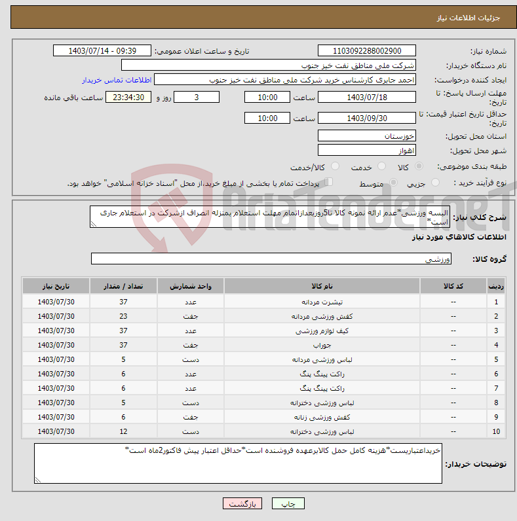Open the اطلاعات تماس خریدار link
The width and height of the screenshot is (517, 521).
[117, 80]
